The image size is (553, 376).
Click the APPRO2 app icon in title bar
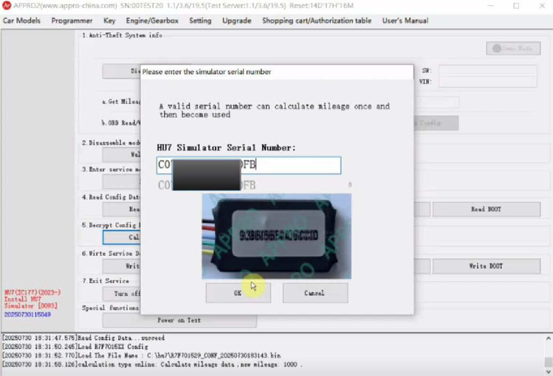point(6,6)
